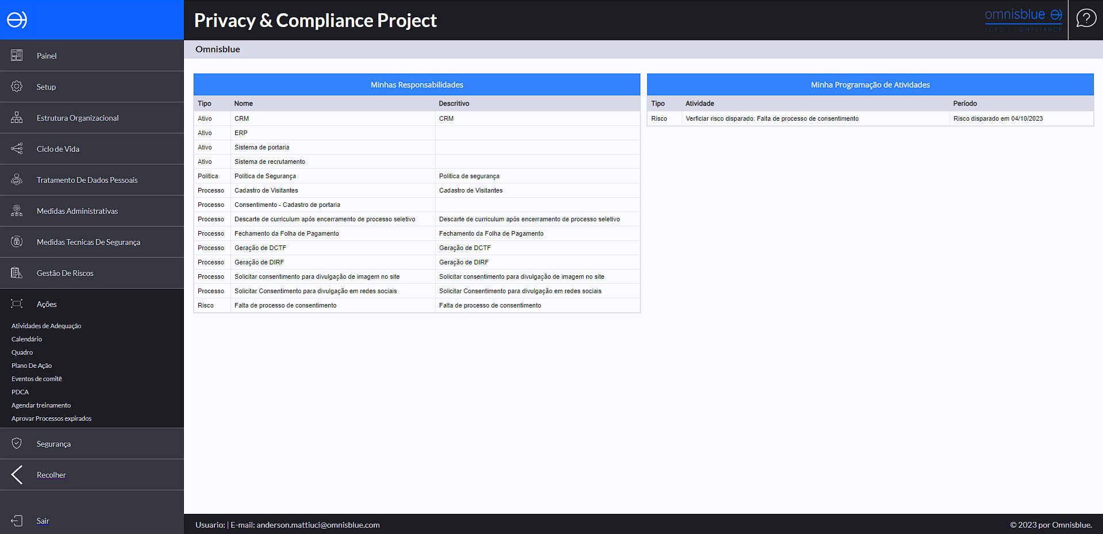Click the Estrutura Organizacional hierarchy icon
Image resolution: width=1103 pixels, height=534 pixels.
pos(17,118)
